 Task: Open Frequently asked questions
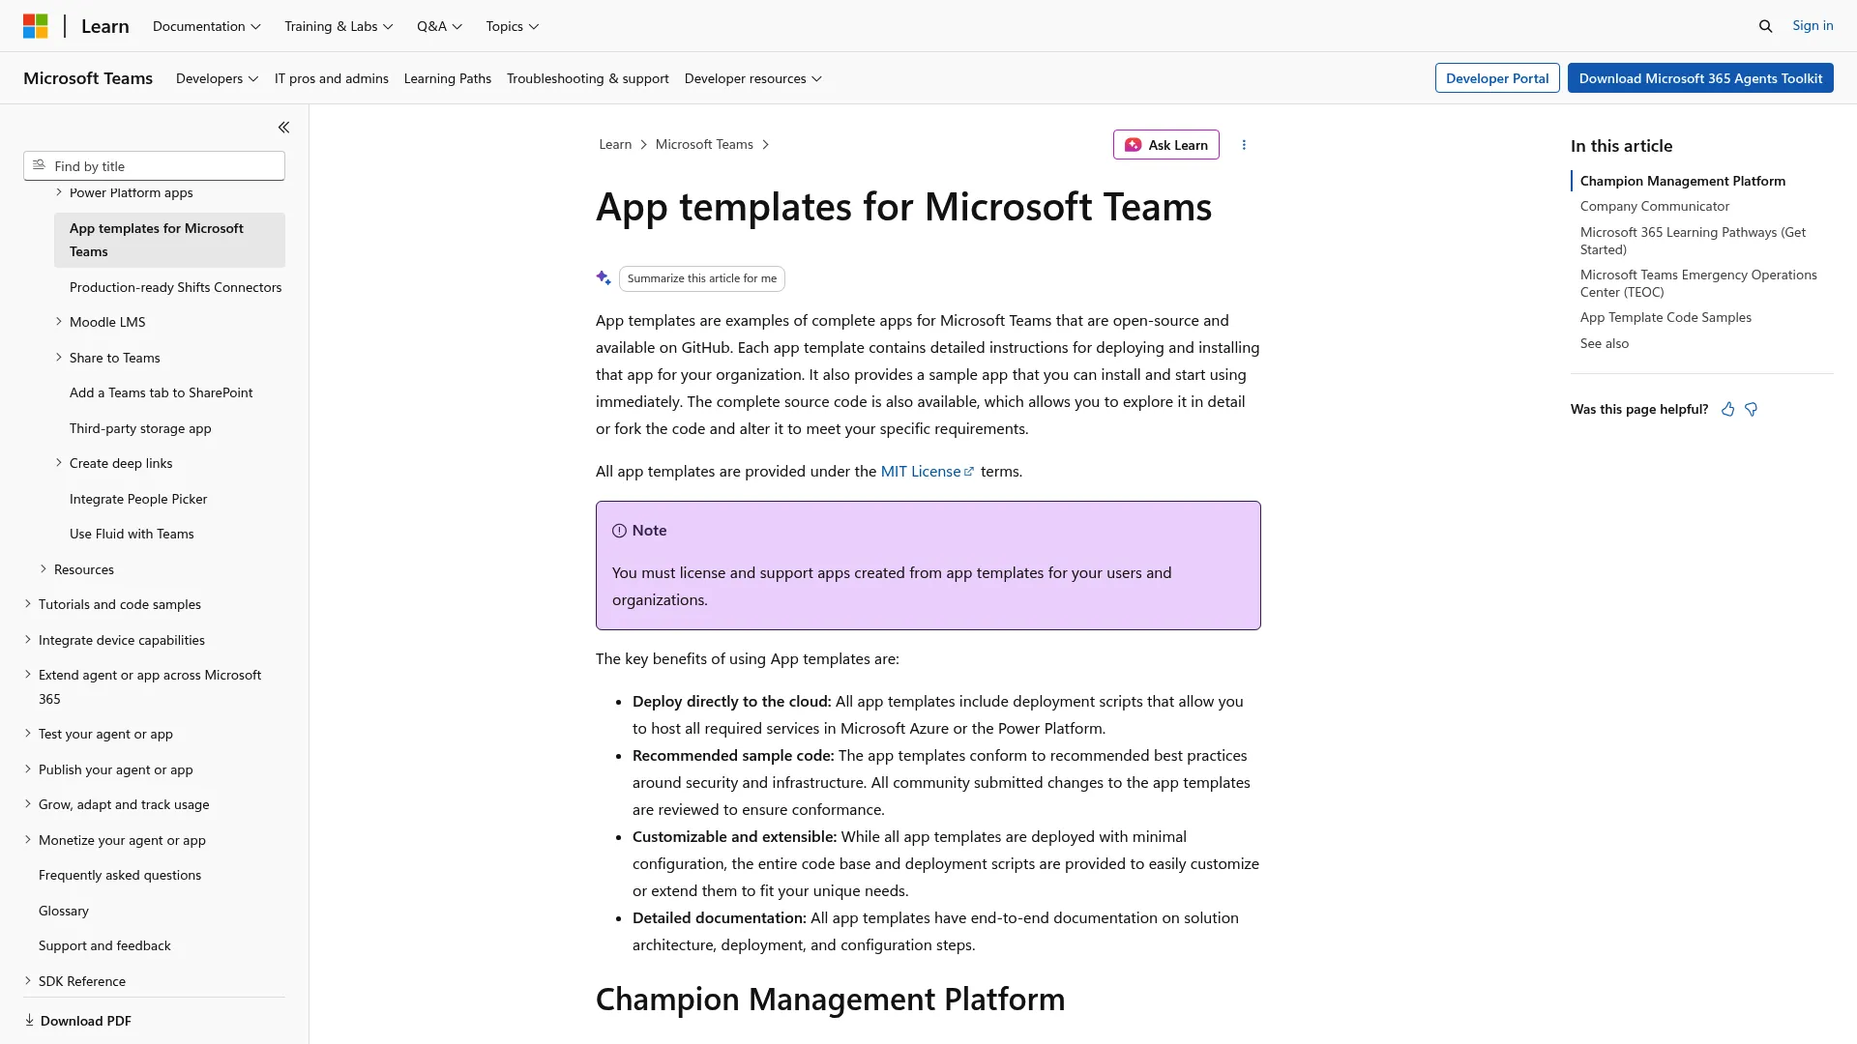(x=120, y=875)
